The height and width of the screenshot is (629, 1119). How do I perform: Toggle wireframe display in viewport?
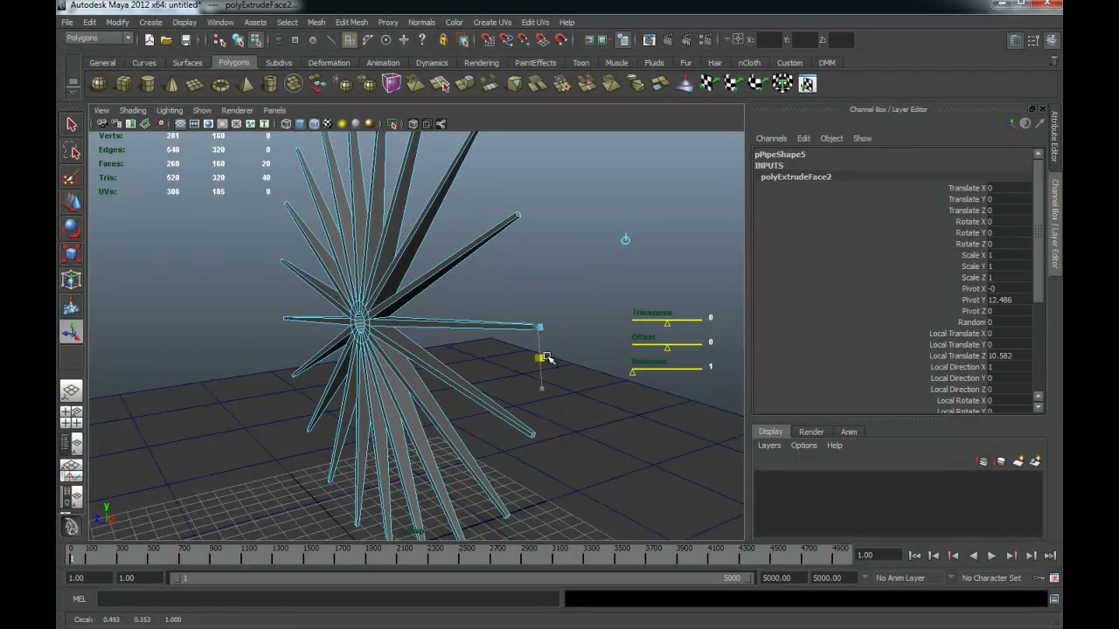tap(286, 124)
